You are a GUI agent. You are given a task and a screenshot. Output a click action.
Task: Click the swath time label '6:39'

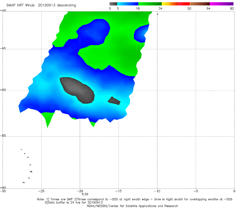85,194
